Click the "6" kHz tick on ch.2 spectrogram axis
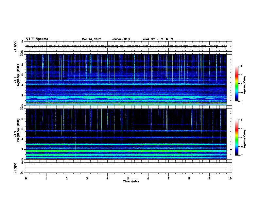Image resolution: width=259 pixels, height=200 pixels. [23, 129]
